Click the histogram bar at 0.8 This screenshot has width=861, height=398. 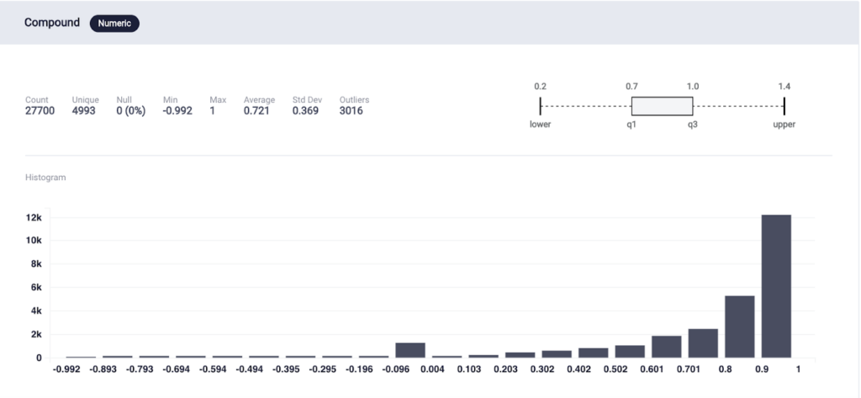coord(740,326)
